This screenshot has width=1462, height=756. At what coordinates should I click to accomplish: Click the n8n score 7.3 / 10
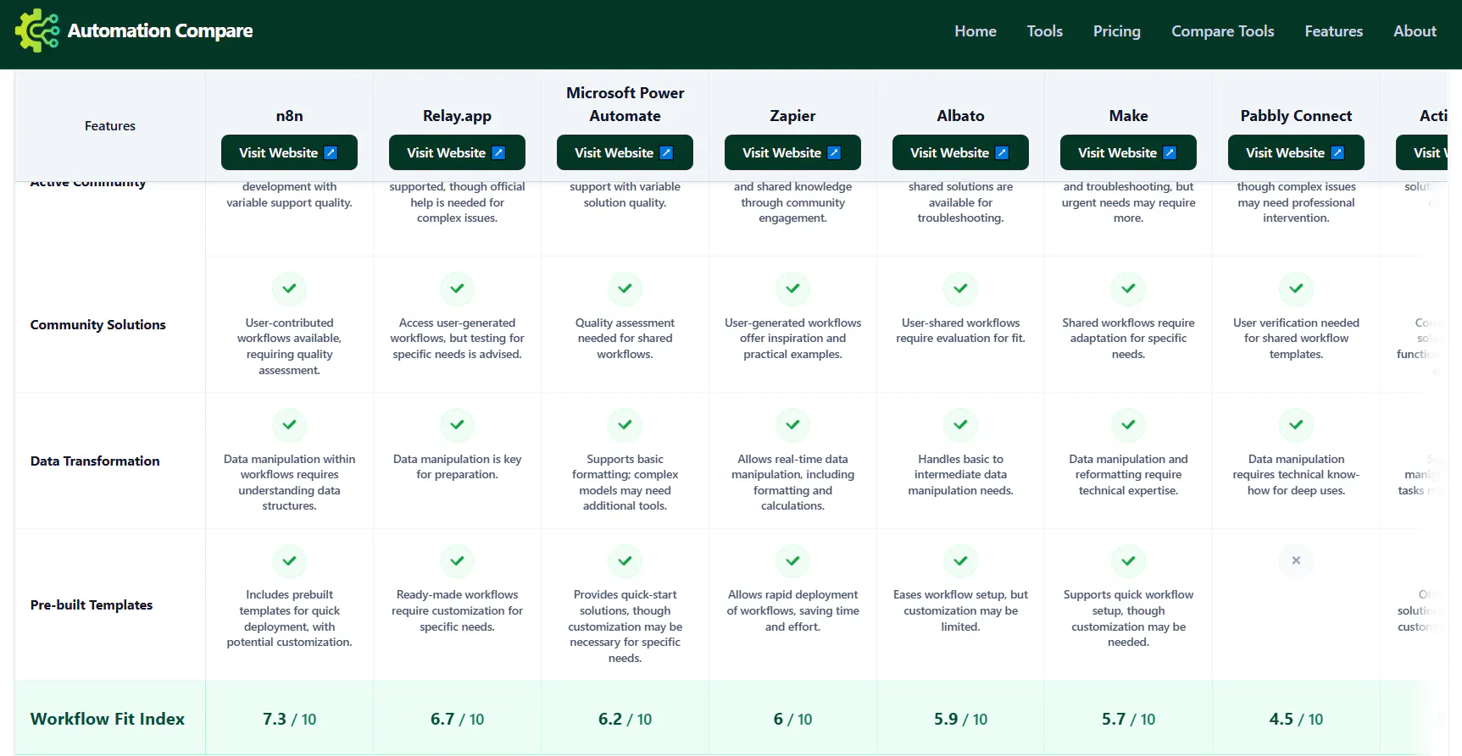pyautogui.click(x=289, y=719)
